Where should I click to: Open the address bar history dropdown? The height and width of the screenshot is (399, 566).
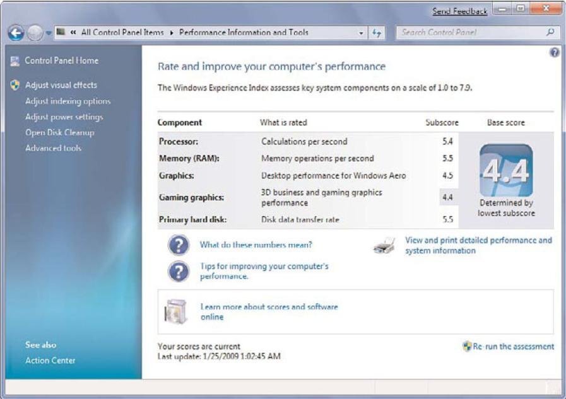pos(361,33)
